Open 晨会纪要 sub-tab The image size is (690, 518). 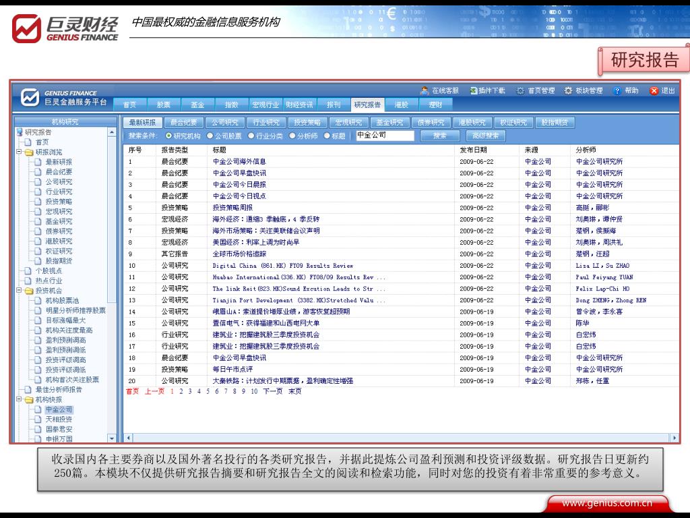[x=184, y=123]
